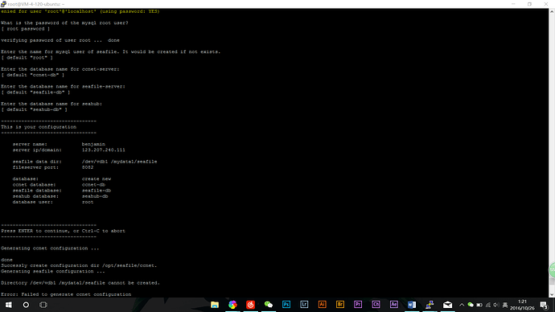Select the PuTTY terminal taskbar icon
This screenshot has width=555, height=312.
point(430,305)
